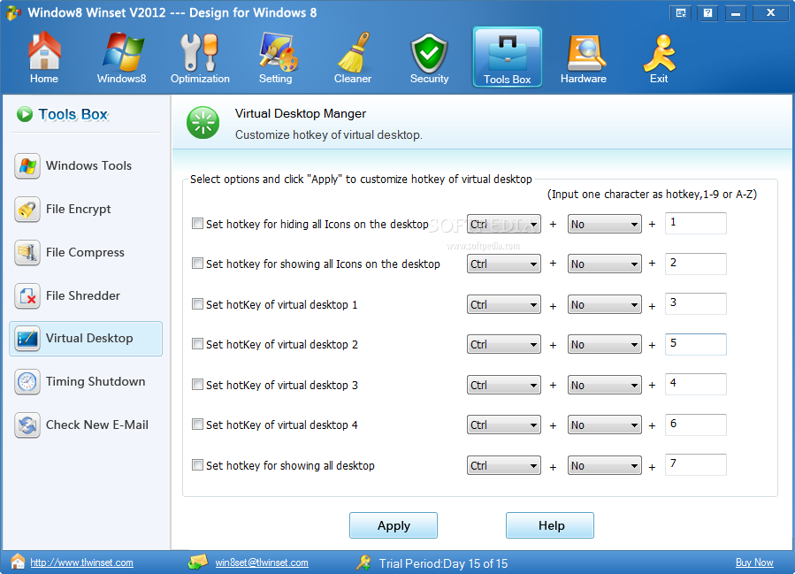Click the title bar menu options icon
This screenshot has width=795, height=574.
click(681, 13)
